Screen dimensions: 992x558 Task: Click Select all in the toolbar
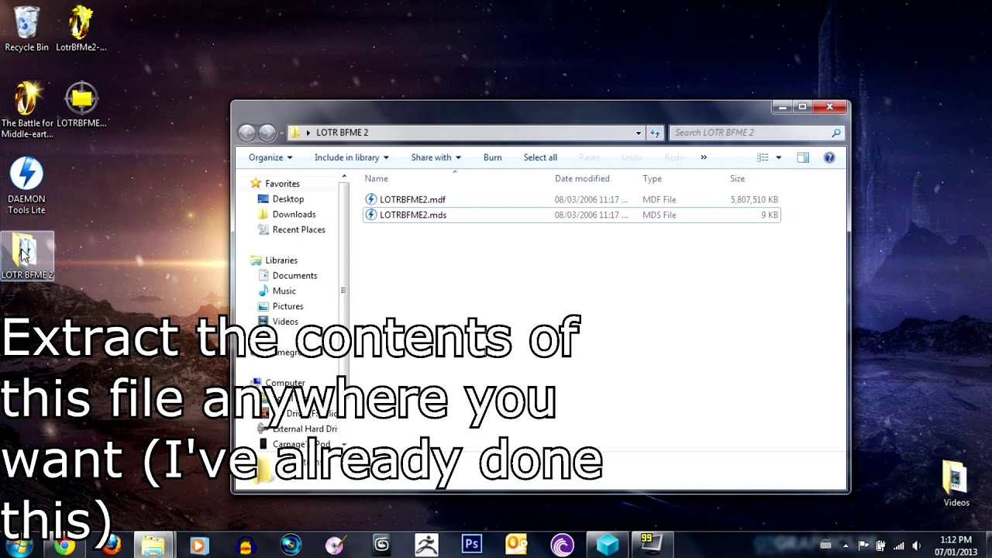pyautogui.click(x=540, y=157)
